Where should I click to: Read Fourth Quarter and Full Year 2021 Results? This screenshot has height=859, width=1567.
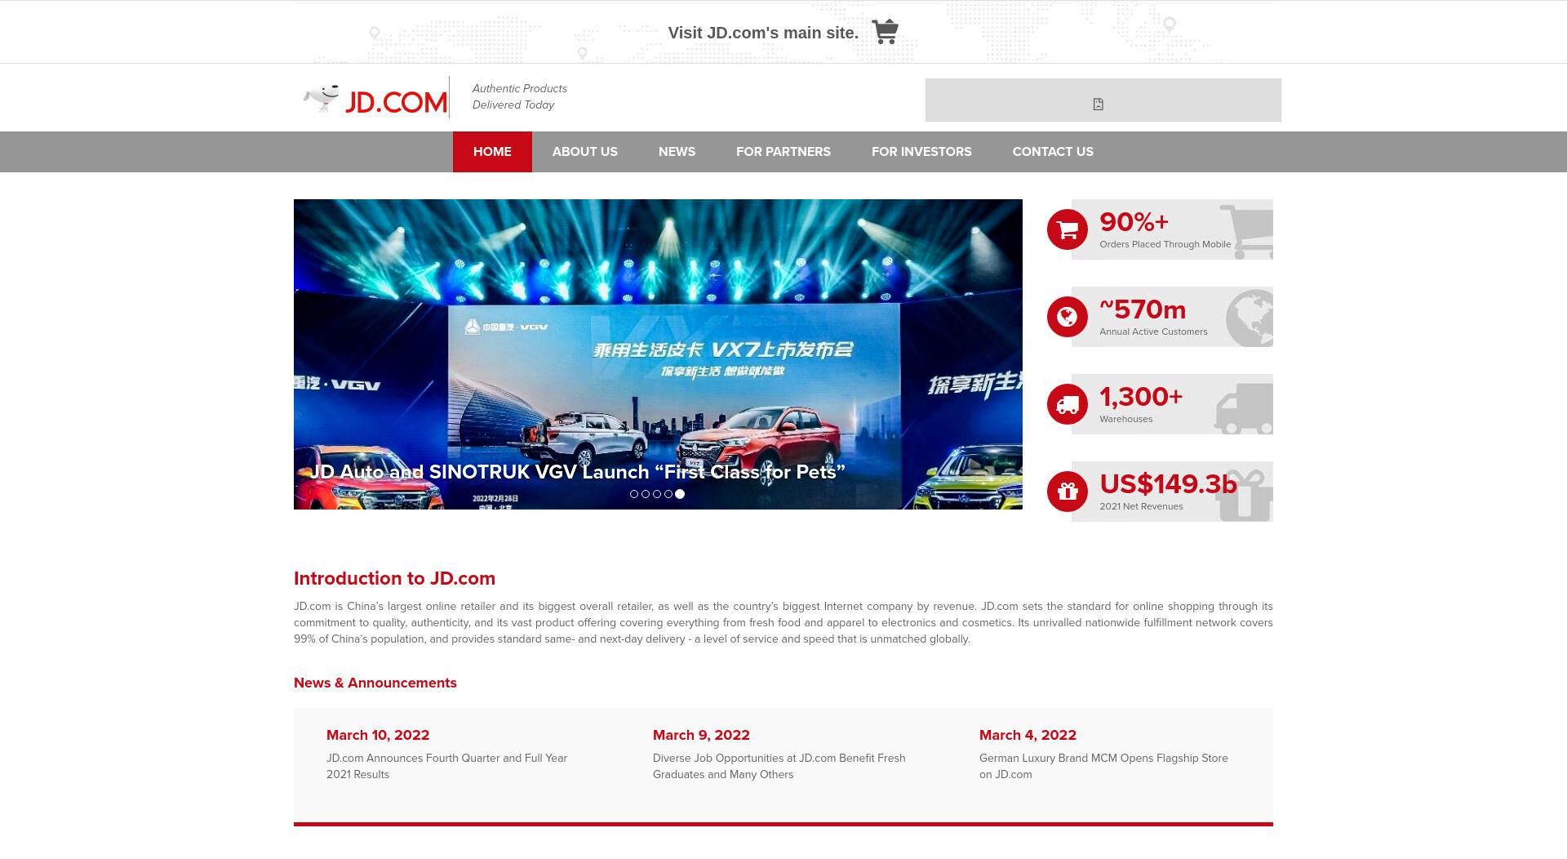[x=447, y=766]
